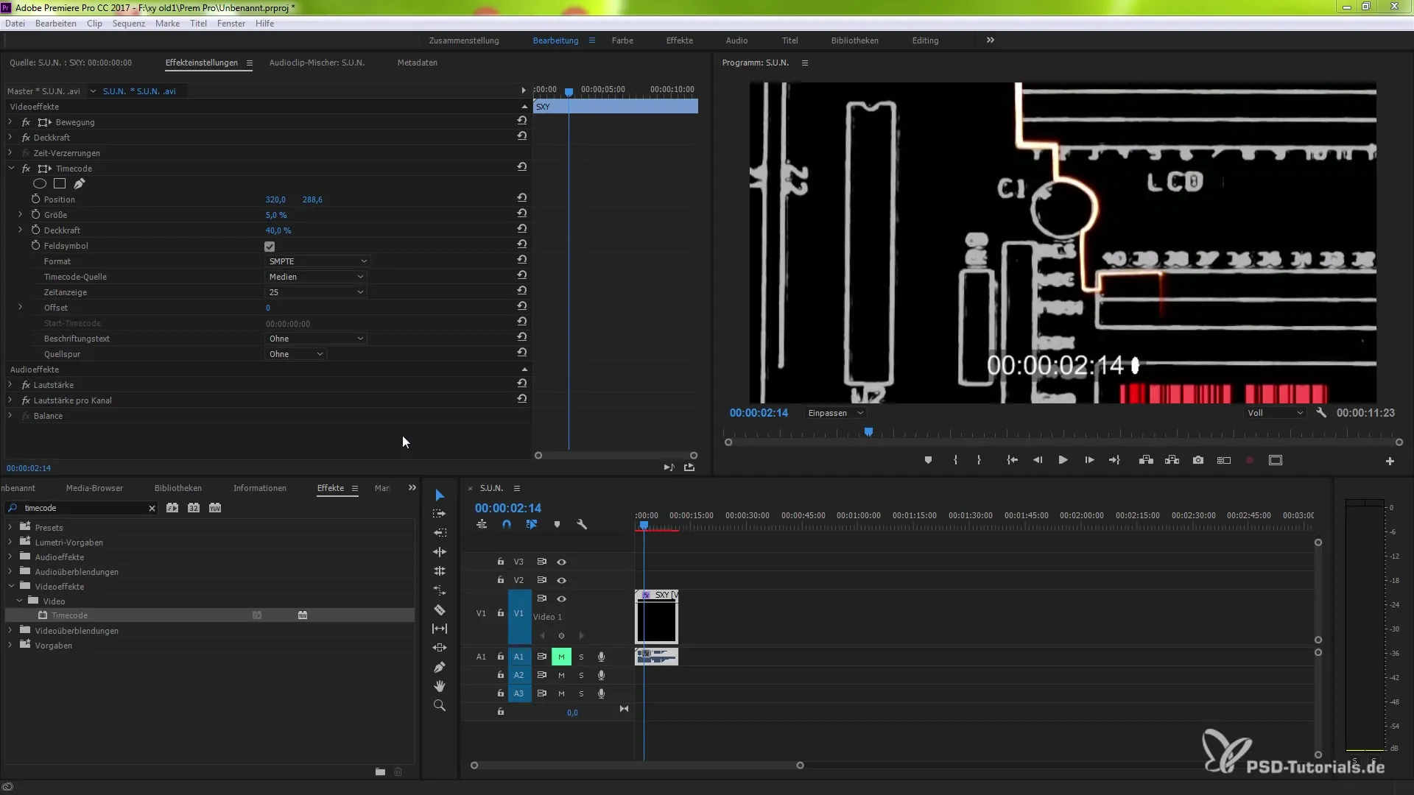Image resolution: width=1414 pixels, height=795 pixels.
Task: Toggle lock on track V3
Action: 501,562
